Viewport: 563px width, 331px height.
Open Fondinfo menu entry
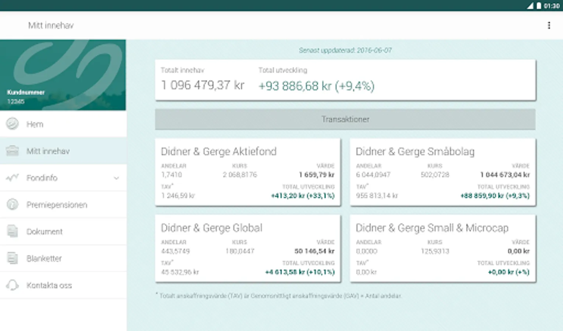coord(63,178)
